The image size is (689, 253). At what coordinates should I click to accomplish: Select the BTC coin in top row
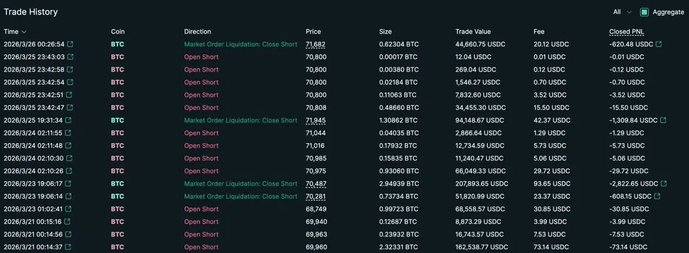pyautogui.click(x=117, y=44)
